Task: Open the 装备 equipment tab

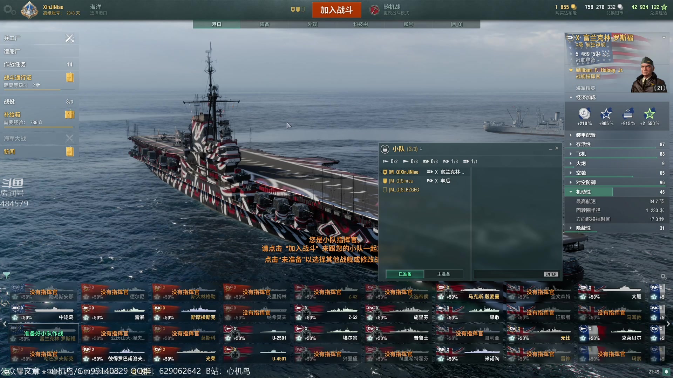Action: [x=264, y=24]
